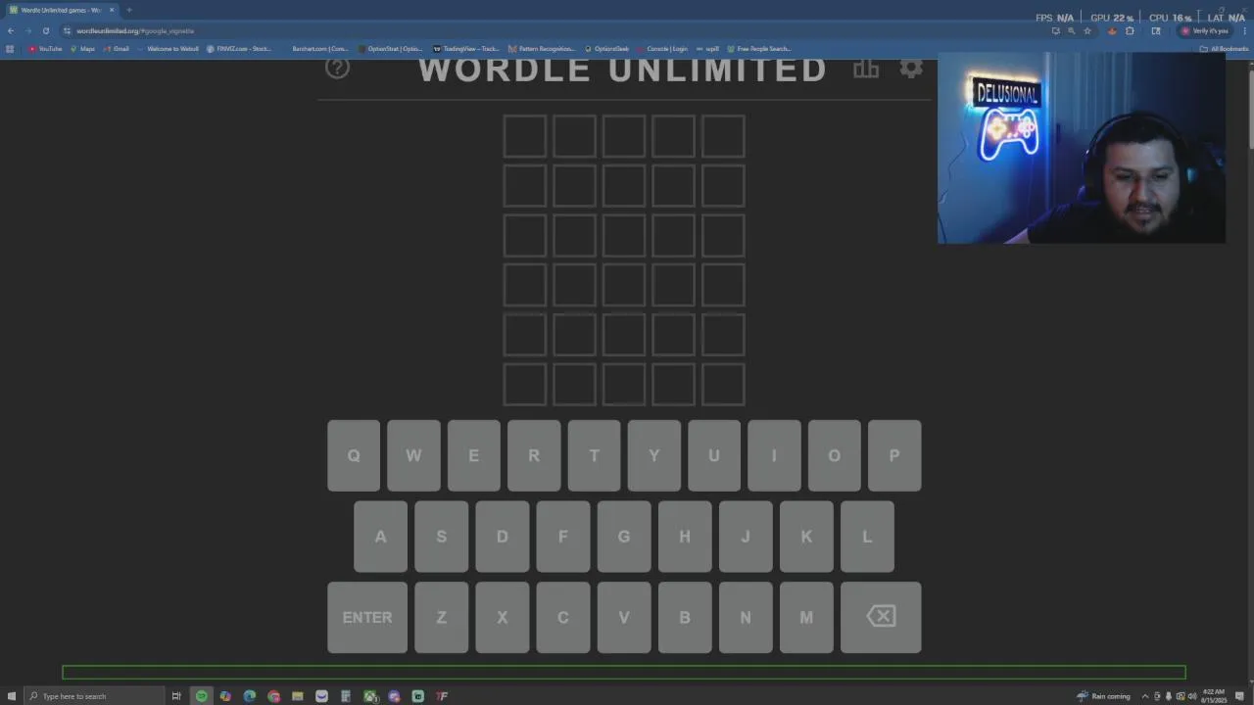Expand the All Bookmarks folder
The image size is (1254, 705).
(x=1225, y=49)
